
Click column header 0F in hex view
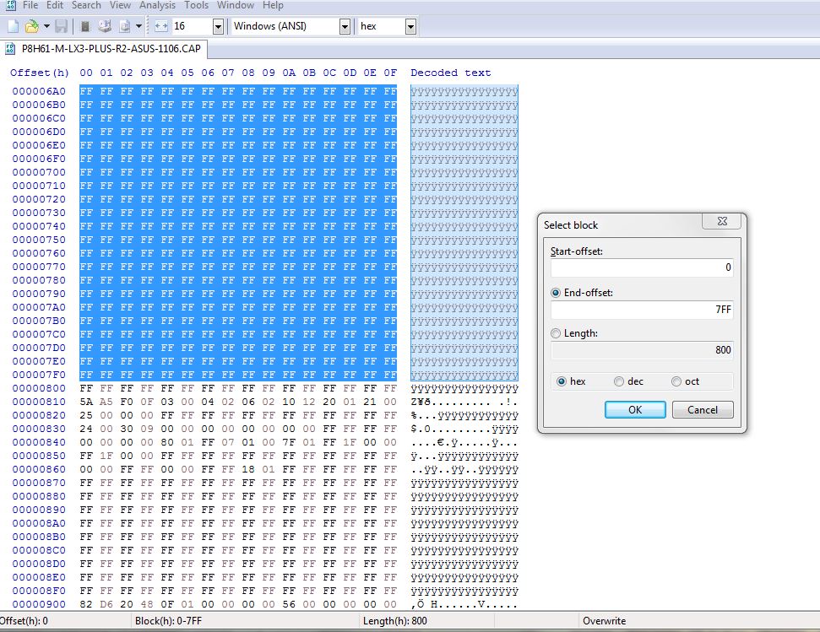390,73
